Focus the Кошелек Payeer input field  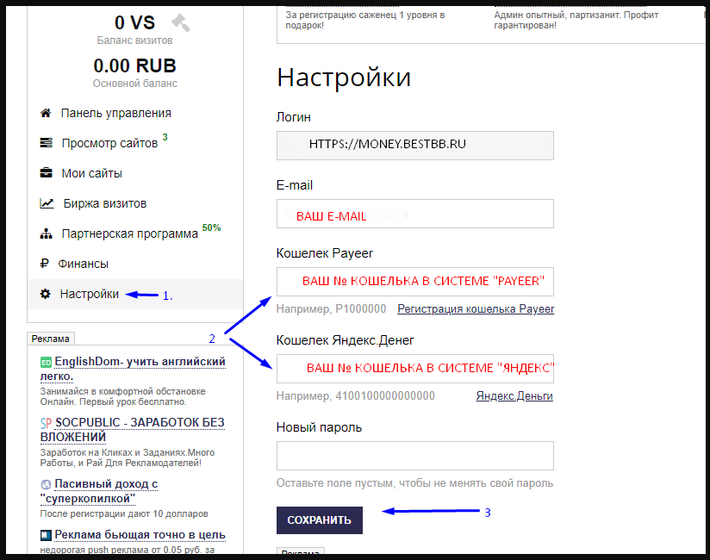(x=414, y=282)
